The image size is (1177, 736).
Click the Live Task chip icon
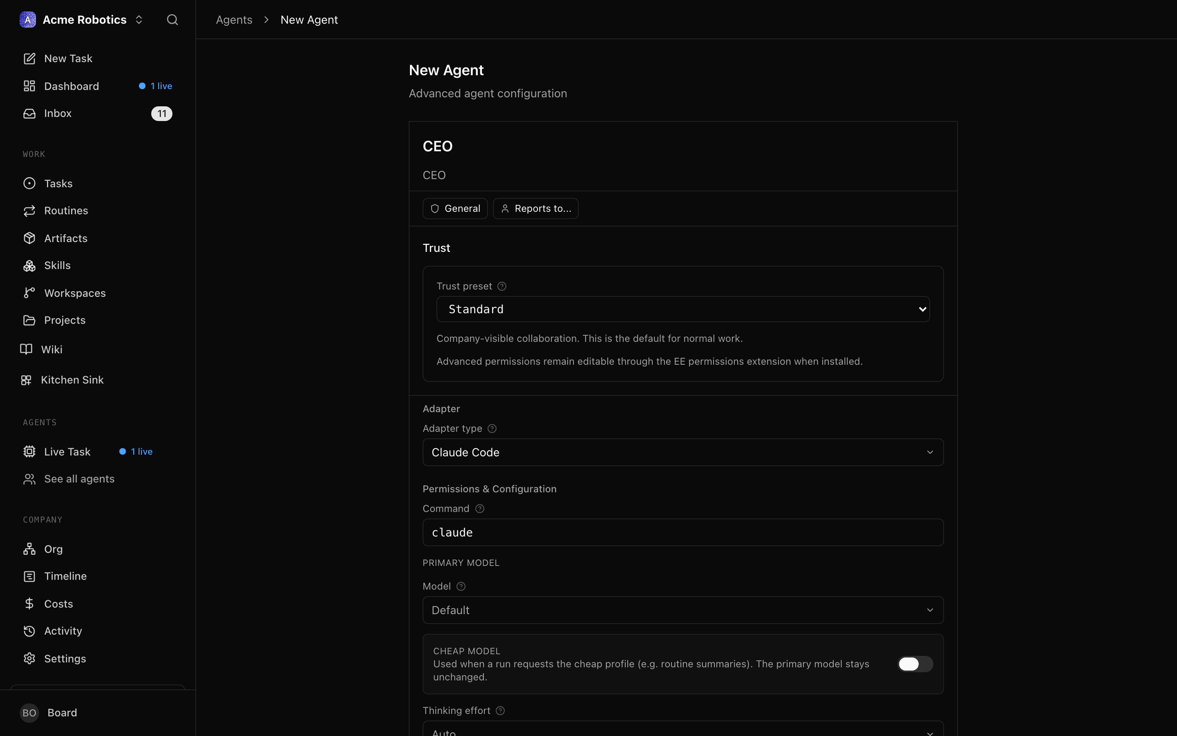point(29,452)
